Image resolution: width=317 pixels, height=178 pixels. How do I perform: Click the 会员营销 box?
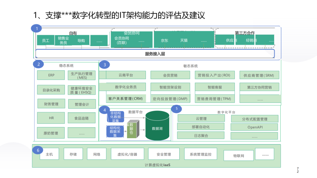click(170, 75)
